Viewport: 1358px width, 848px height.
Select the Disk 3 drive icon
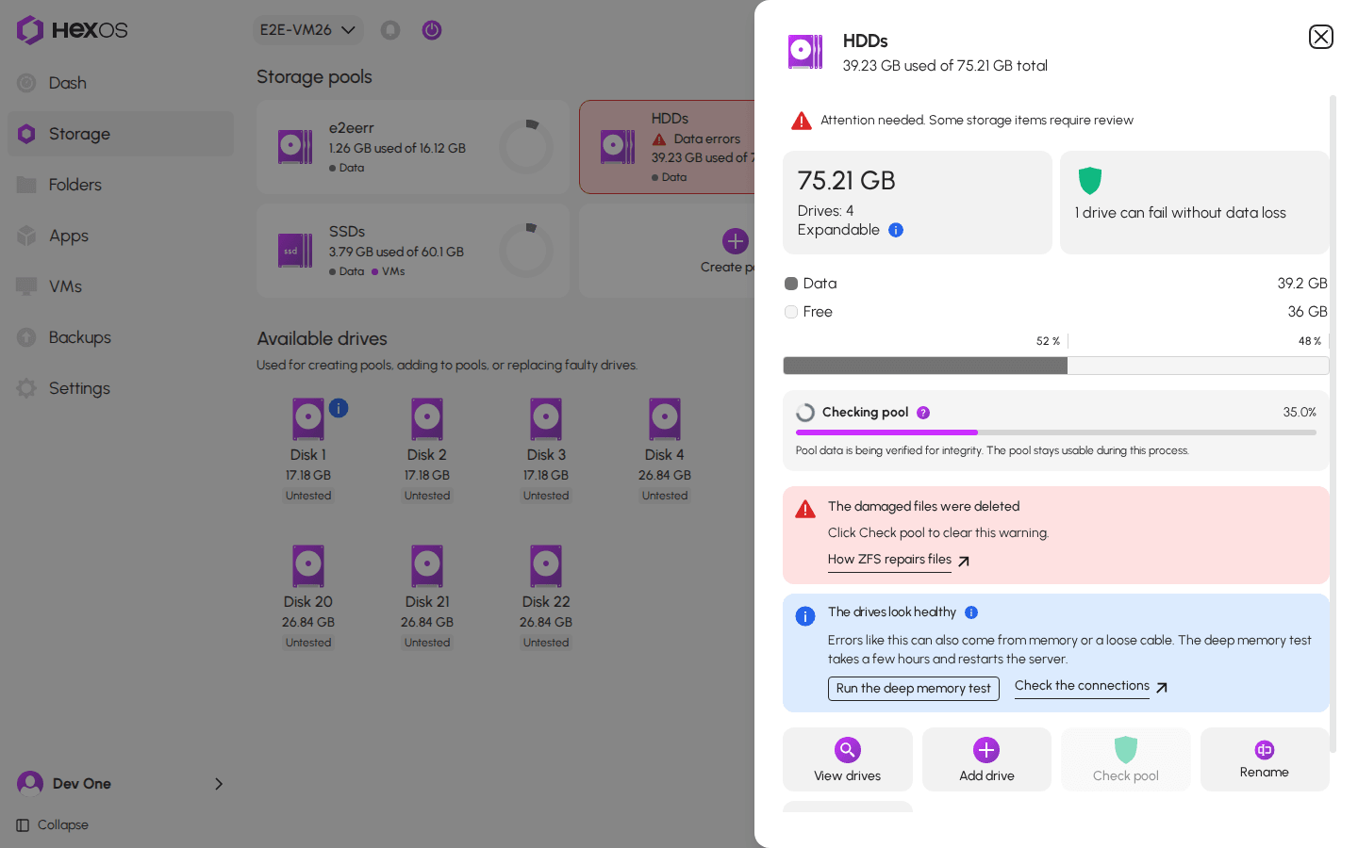(546, 419)
